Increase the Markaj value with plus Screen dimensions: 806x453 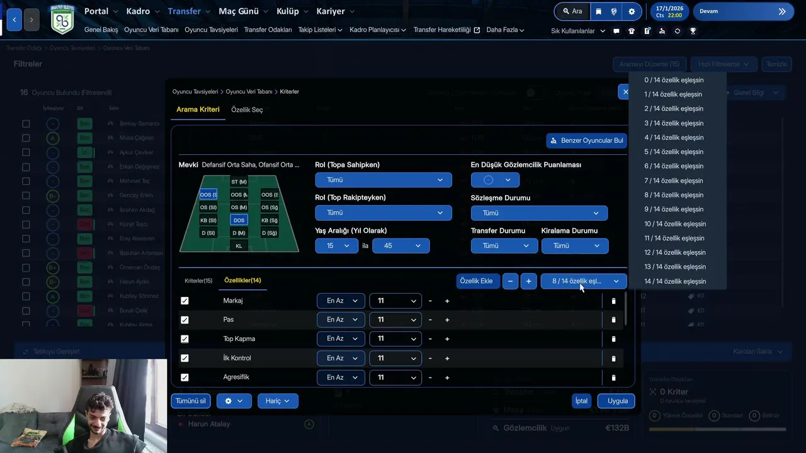coord(447,301)
